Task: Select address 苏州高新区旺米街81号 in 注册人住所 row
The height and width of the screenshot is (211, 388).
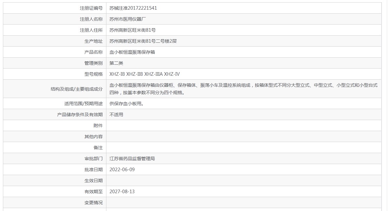Action: 133,30
